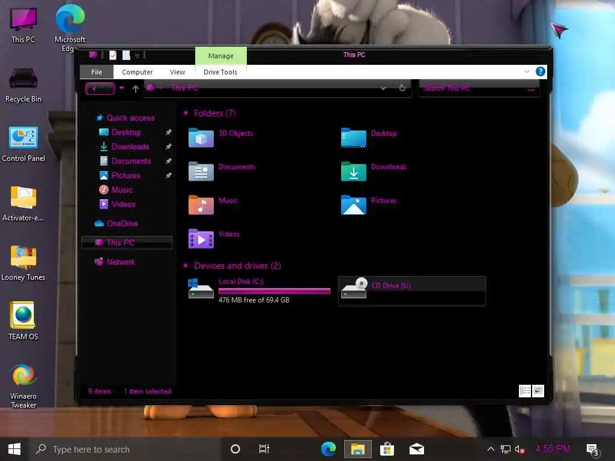
Task: Open the address bar history dropdown
Action: [x=383, y=88]
